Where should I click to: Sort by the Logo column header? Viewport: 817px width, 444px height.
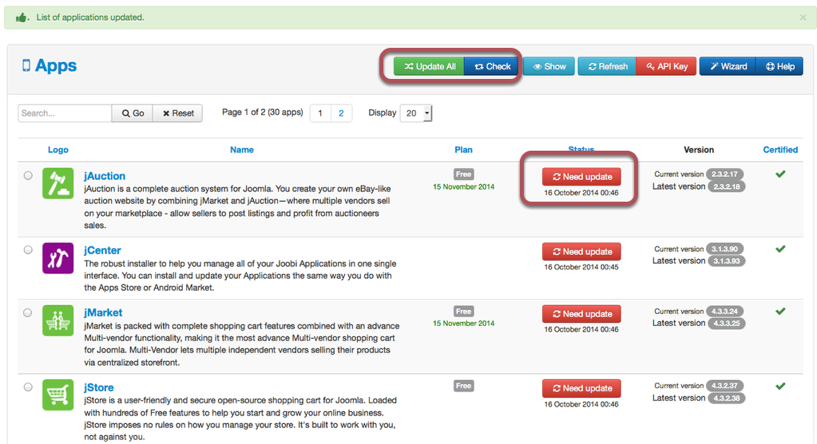pos(58,150)
